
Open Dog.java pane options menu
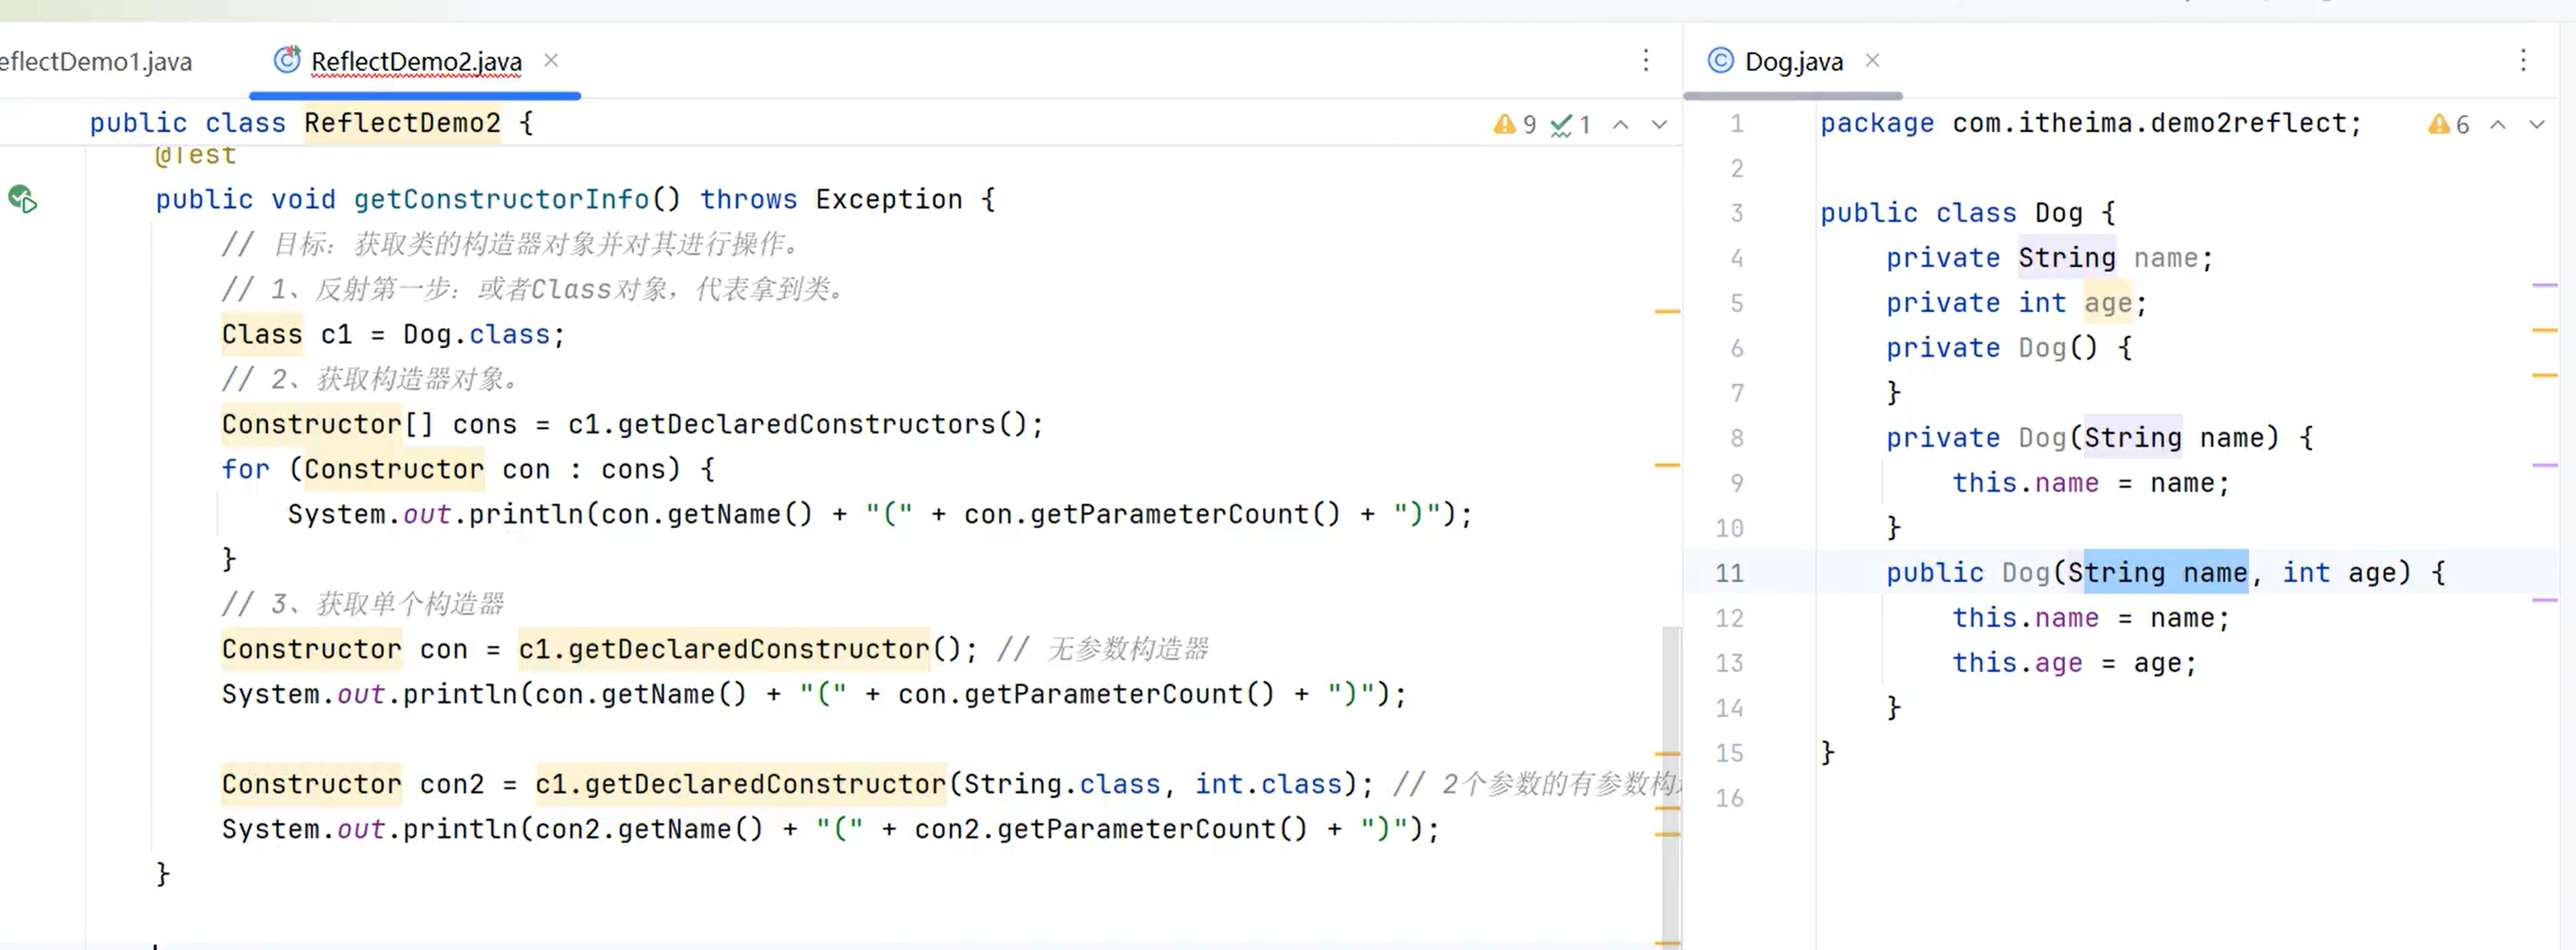2522,61
